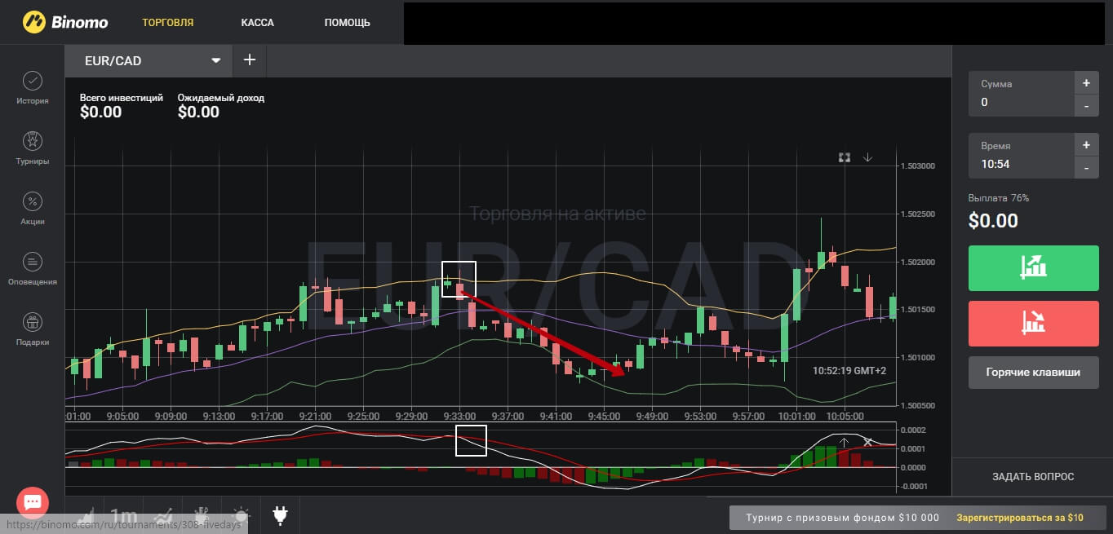Open the Акции promotions section
1113x534 pixels.
[33, 209]
